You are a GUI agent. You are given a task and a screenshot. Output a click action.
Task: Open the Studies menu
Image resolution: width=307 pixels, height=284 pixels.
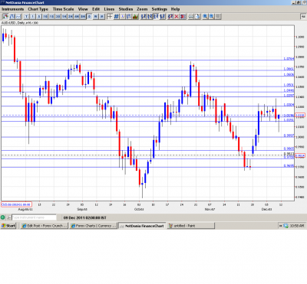pyautogui.click(x=126, y=9)
